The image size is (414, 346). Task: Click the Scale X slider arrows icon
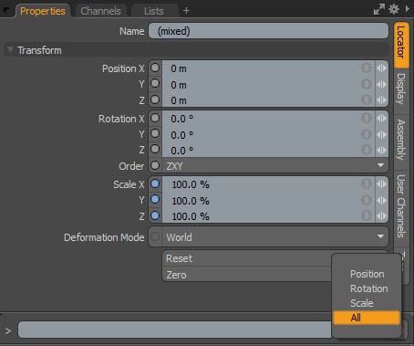coord(381,183)
